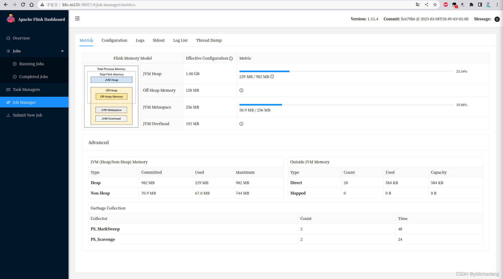Viewport: 503px width, 279px height.
Task: Open Submit New Job page
Action: (x=34, y=115)
